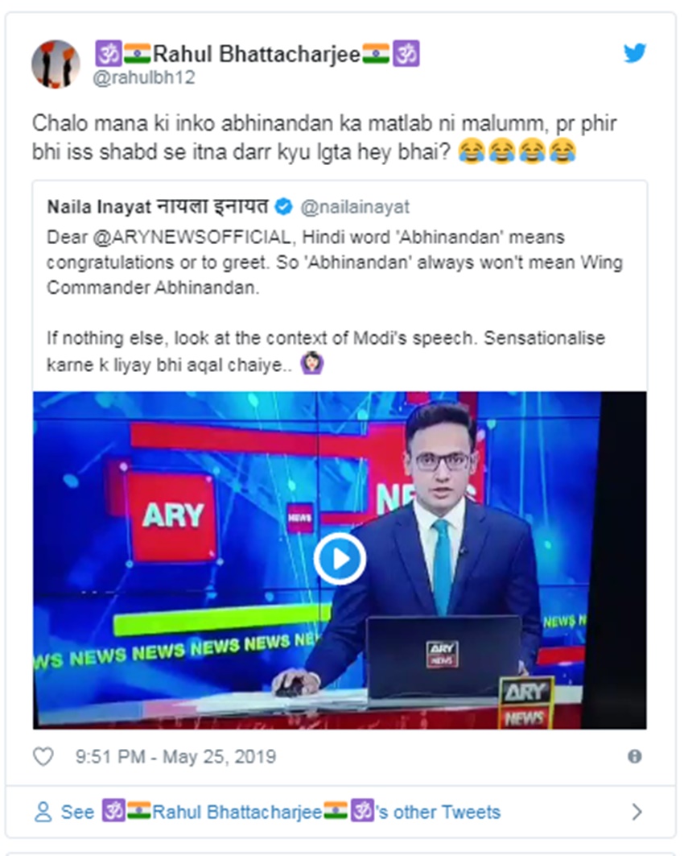The image size is (684, 856).
Task: Click the quoted tweet text body
Action: (334, 300)
